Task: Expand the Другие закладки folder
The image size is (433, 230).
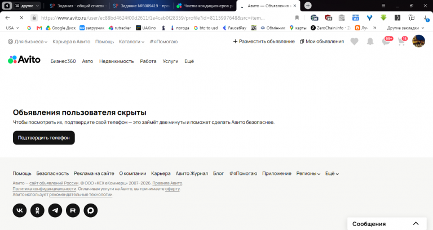Action: click(x=405, y=28)
